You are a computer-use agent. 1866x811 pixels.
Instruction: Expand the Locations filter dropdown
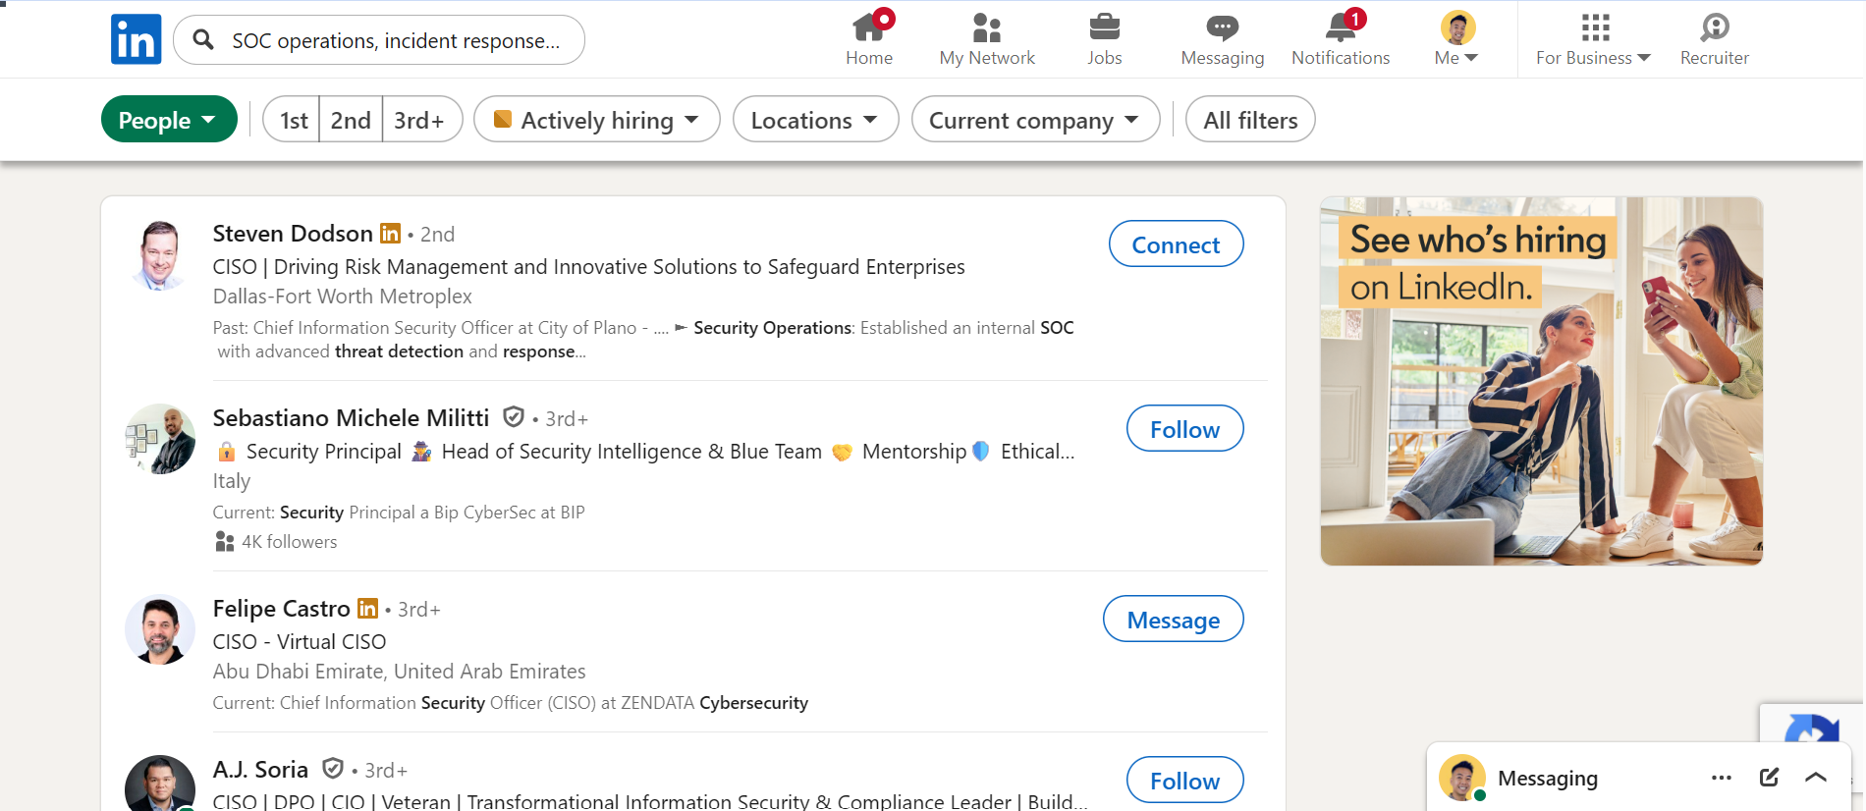click(x=815, y=120)
